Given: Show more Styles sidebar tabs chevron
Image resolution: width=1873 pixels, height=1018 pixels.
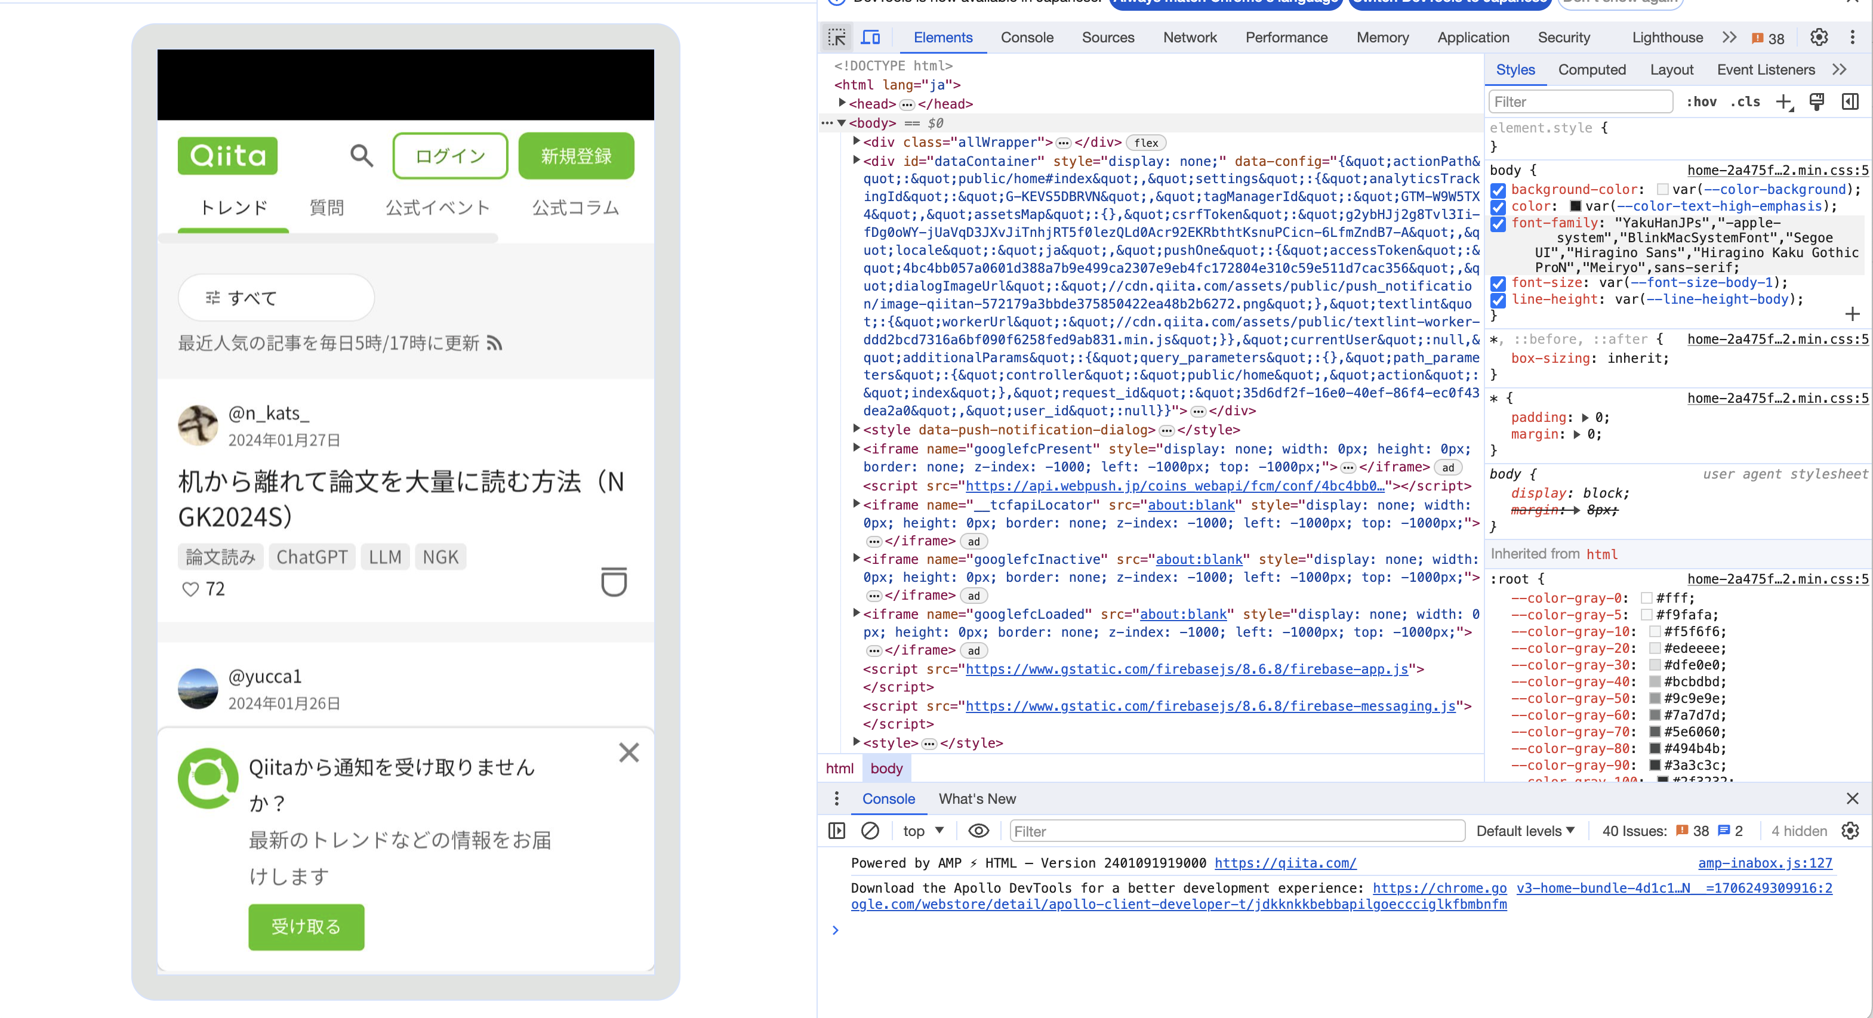Looking at the screenshot, I should click(x=1840, y=70).
